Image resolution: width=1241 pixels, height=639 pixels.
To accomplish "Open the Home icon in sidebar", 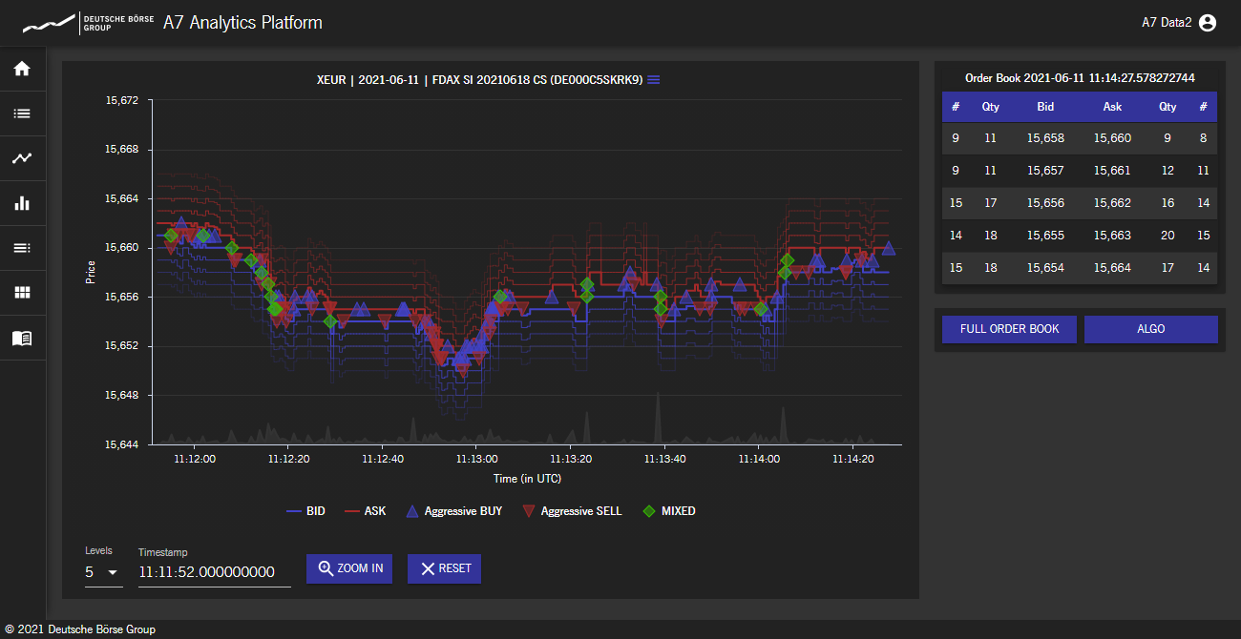I will click(22, 69).
